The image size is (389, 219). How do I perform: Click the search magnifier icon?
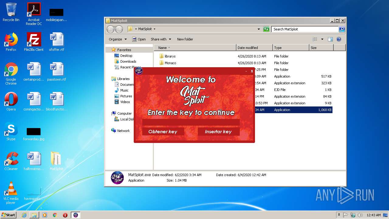[342, 29]
